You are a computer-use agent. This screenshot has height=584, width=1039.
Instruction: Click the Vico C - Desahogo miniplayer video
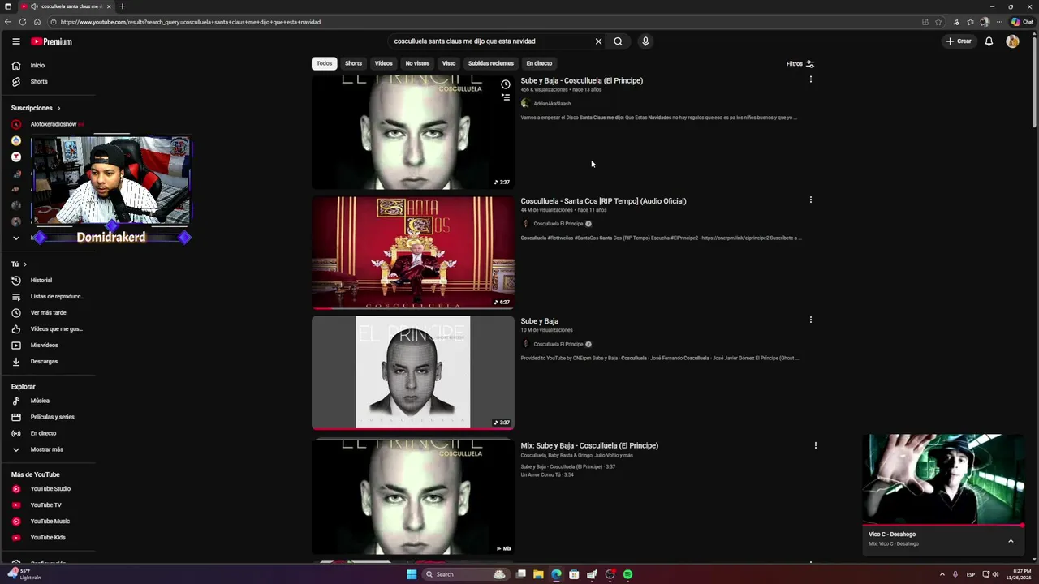tap(943, 479)
